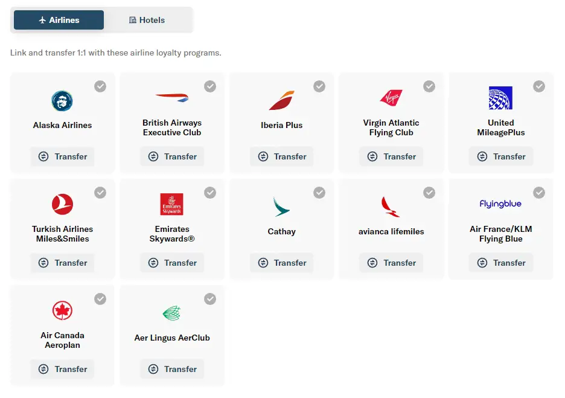Screen dimensions: 565x398
Task: Switch to the Airlines tab
Action: click(x=59, y=20)
